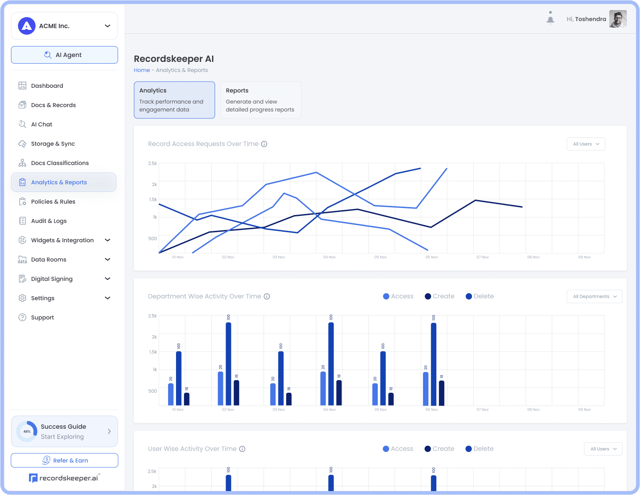
Task: Expand the Digital Signing chevron
Action: 108,279
